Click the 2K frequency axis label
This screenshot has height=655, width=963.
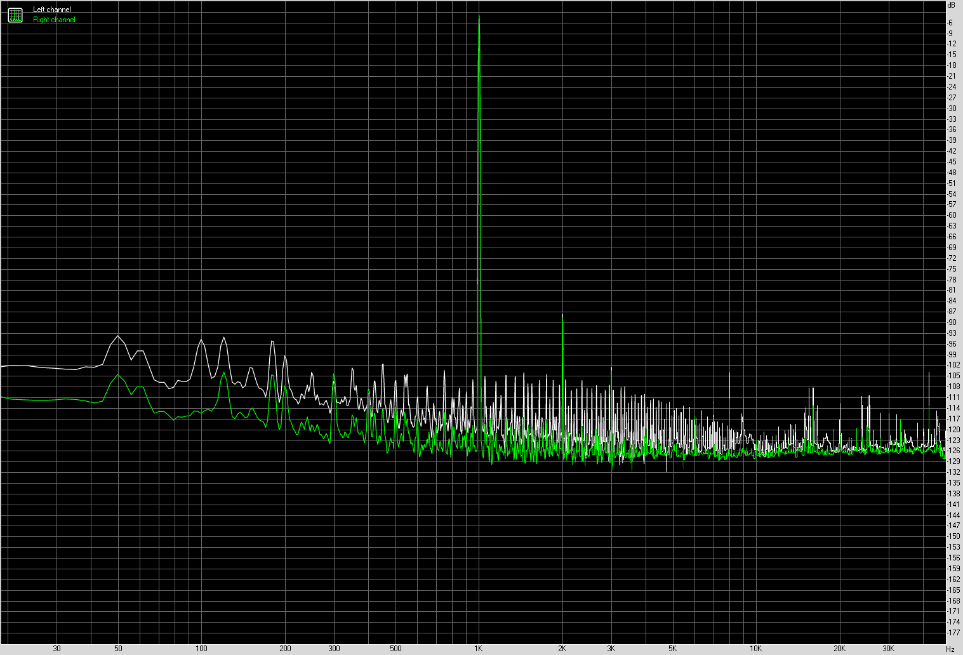tap(562, 649)
